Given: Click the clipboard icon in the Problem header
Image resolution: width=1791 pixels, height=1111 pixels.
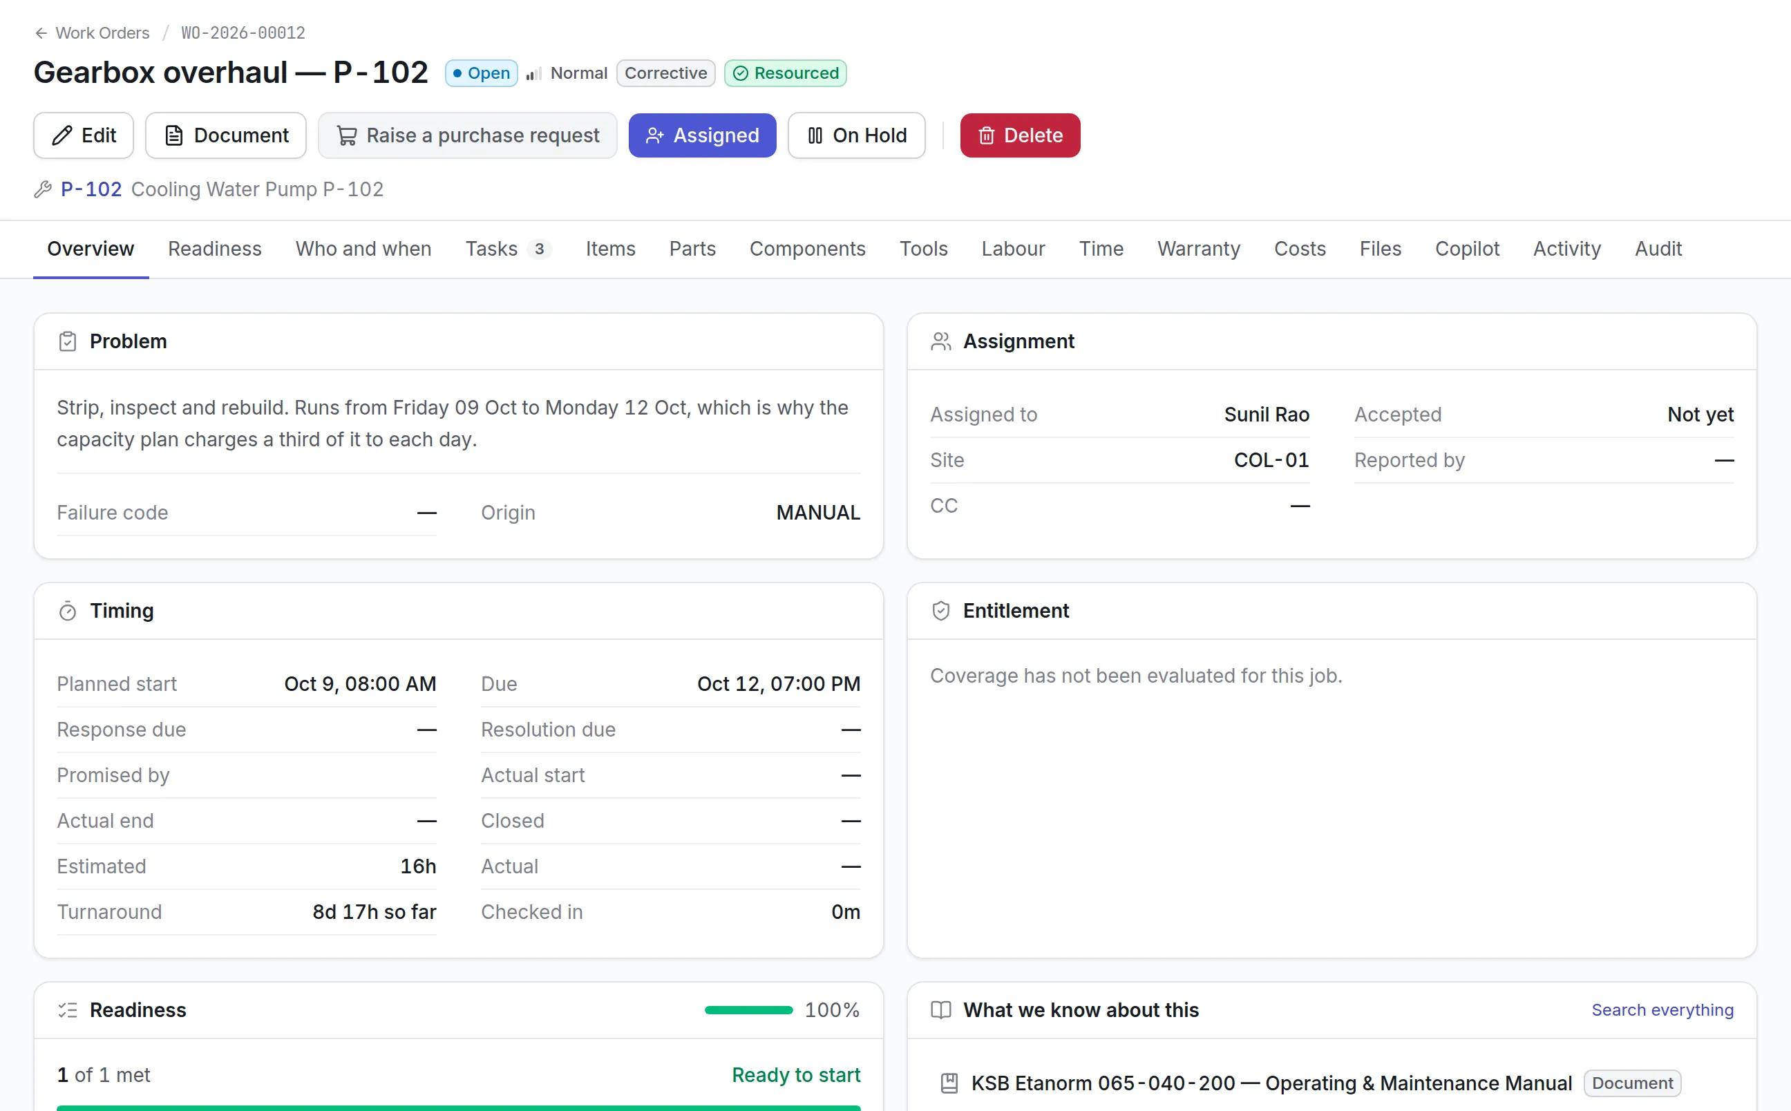Looking at the screenshot, I should pyautogui.click(x=68, y=342).
